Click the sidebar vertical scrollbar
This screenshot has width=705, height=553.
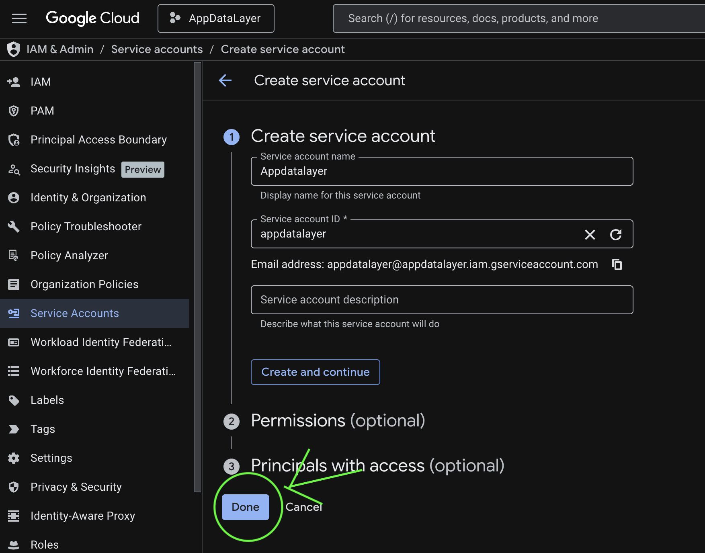[197, 276]
